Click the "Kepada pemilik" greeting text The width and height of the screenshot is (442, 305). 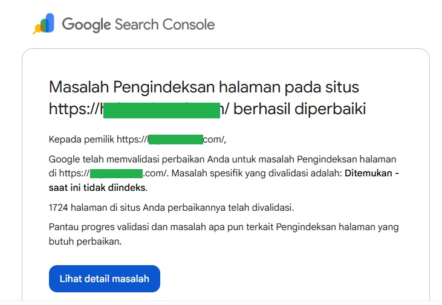82,140
